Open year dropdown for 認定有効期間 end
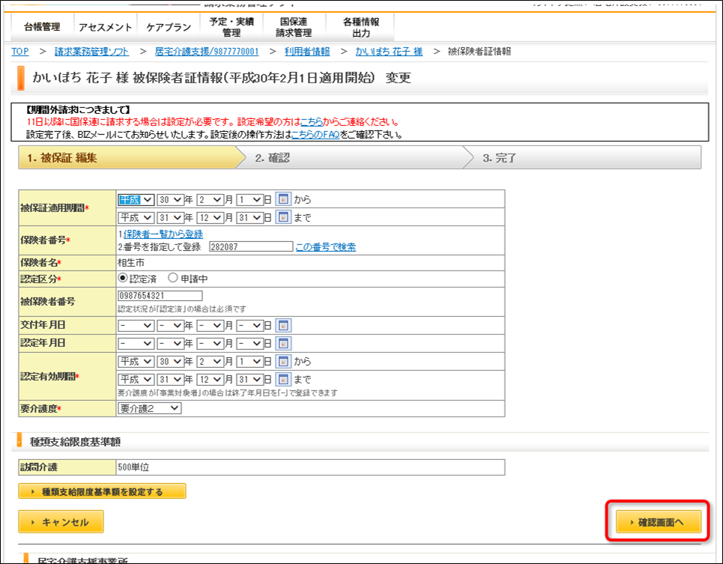723x564 pixels. (171, 380)
